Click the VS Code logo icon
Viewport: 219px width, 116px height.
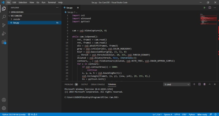3,2
